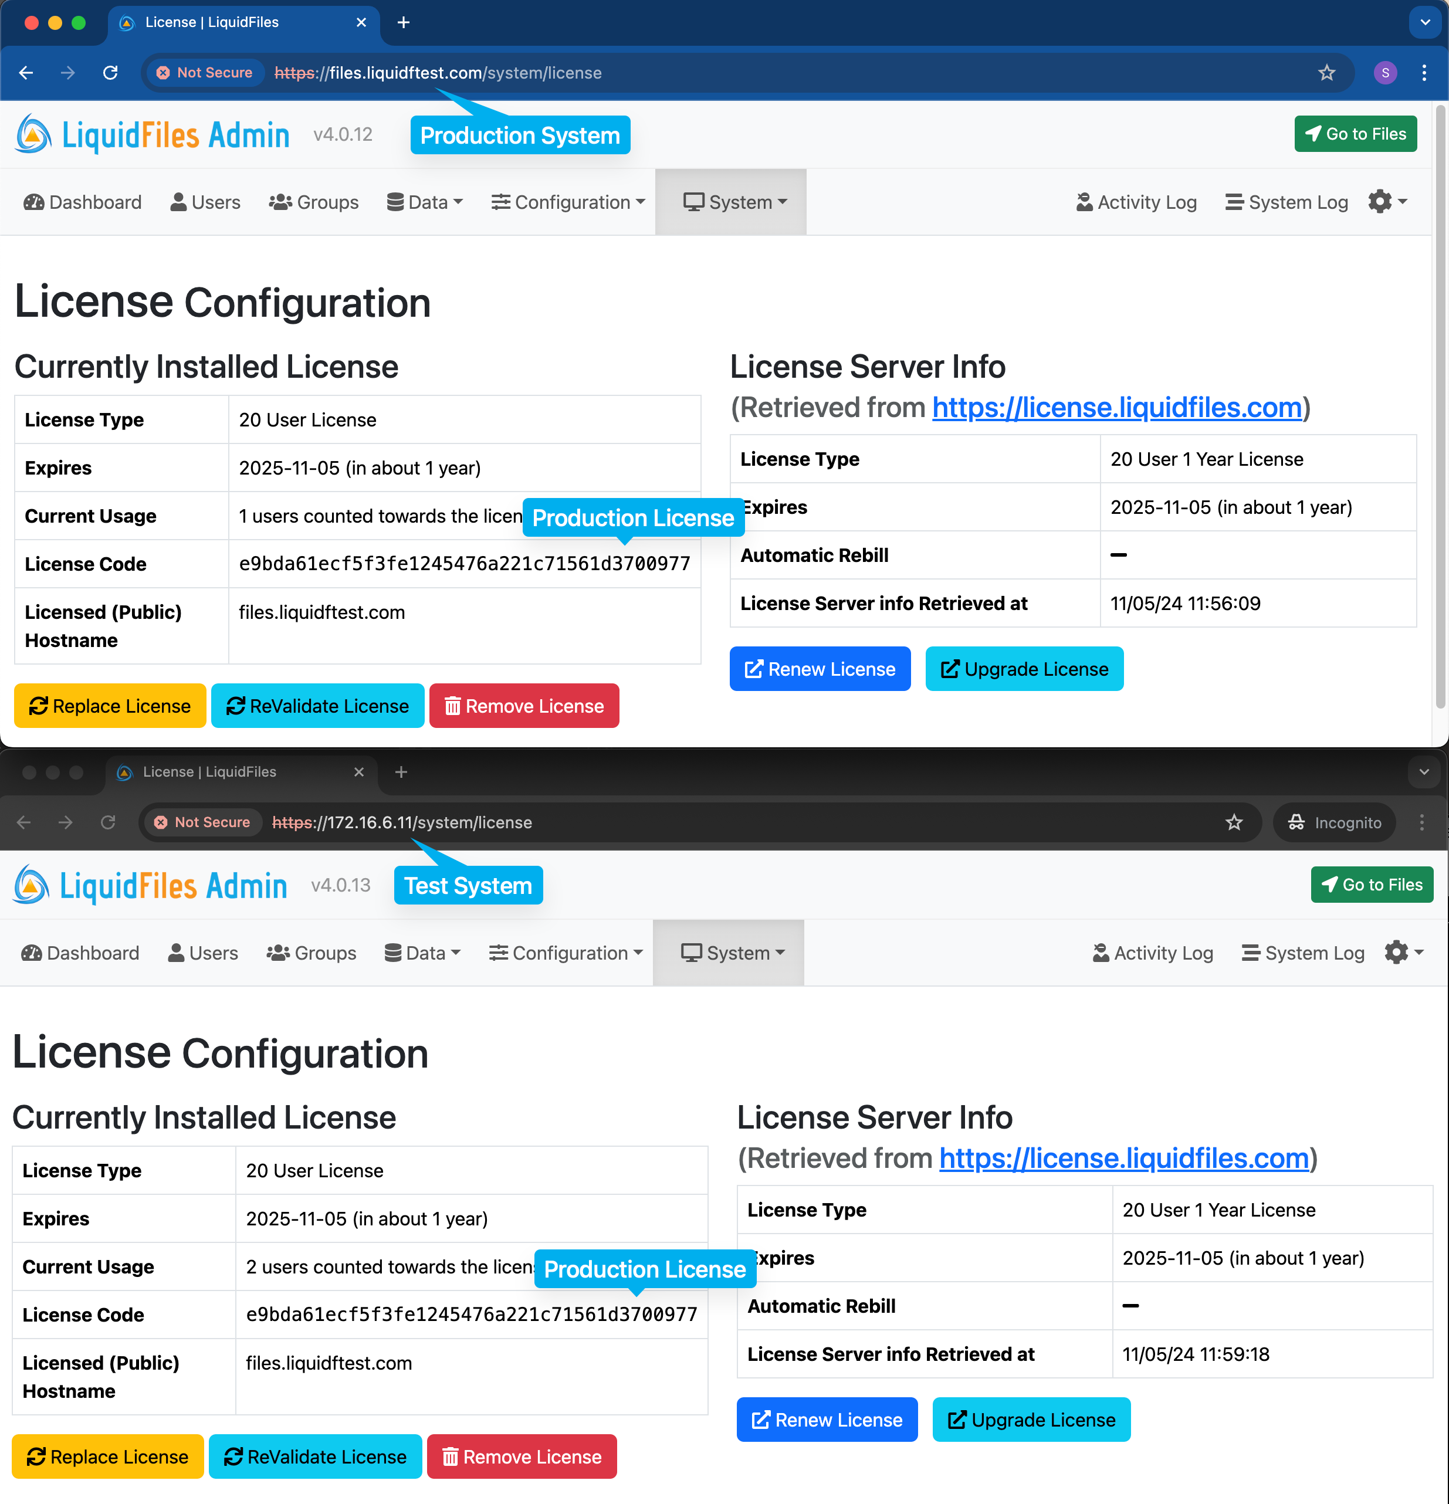Reload the production system page
Viewport: 1449px width, 1504px height.
[x=110, y=73]
